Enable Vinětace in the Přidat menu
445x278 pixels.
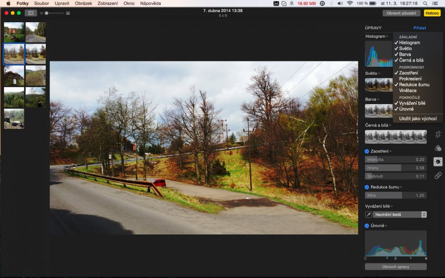(408, 90)
